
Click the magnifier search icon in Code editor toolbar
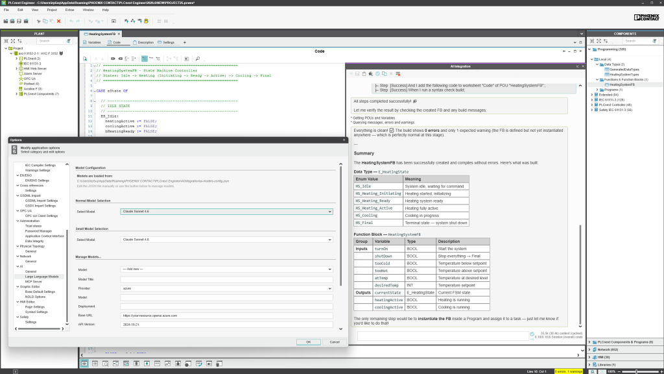pyautogui.click(x=197, y=58)
